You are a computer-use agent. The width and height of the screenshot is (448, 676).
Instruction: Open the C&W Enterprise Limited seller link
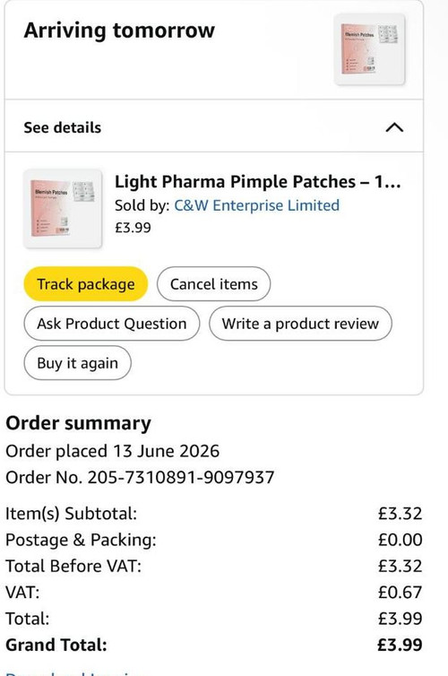pyautogui.click(x=257, y=205)
